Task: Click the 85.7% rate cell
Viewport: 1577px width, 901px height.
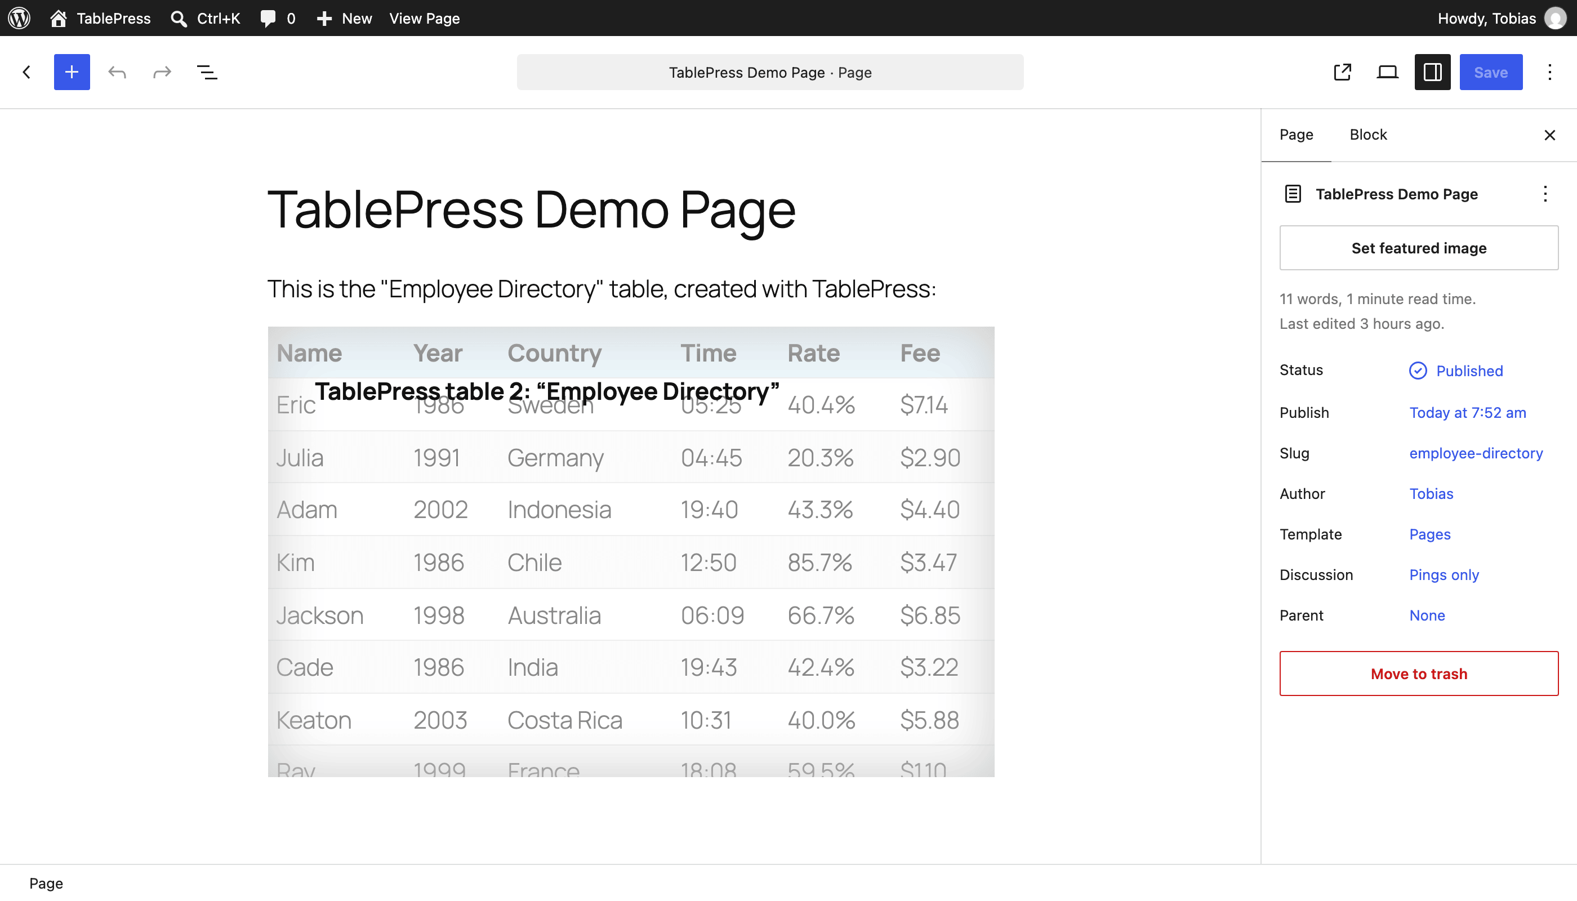Action: pos(819,562)
